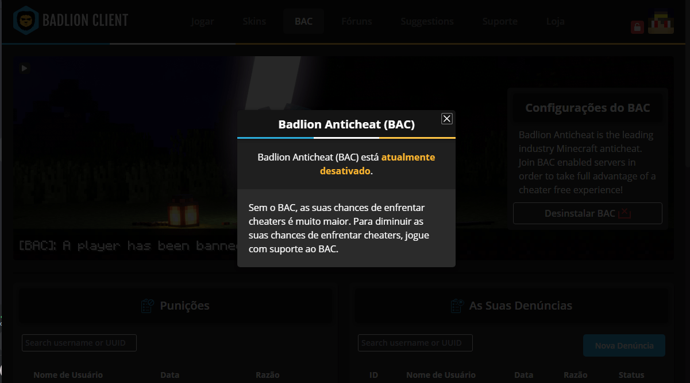The height and width of the screenshot is (383, 690).
Task: Click the Badlion Client title text
Action: [x=86, y=21]
